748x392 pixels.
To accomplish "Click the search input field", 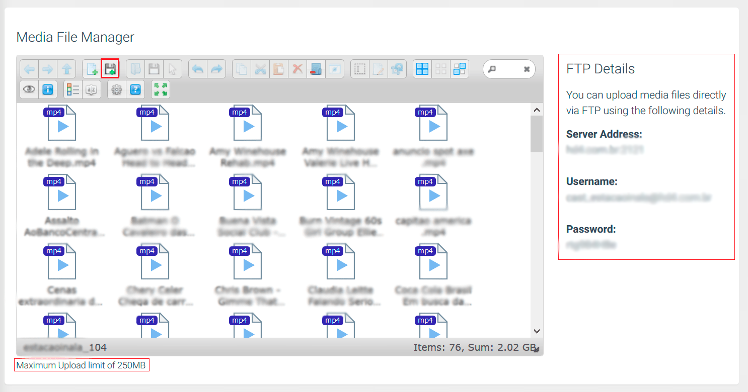I will (508, 69).
